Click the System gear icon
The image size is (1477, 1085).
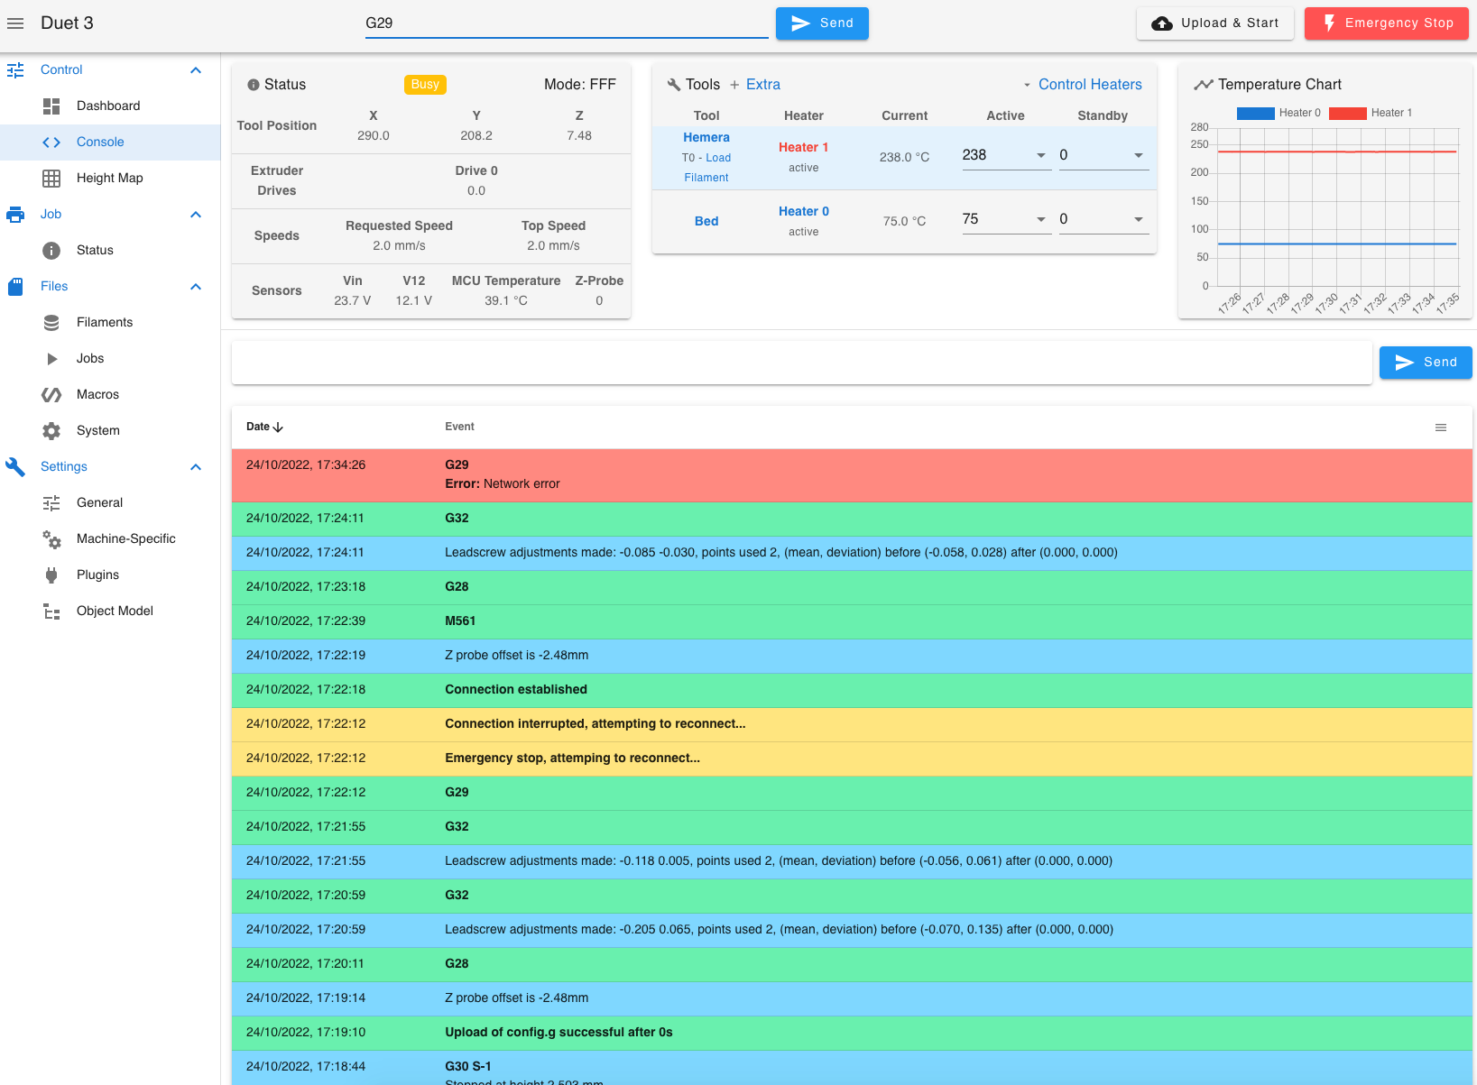[x=51, y=430]
